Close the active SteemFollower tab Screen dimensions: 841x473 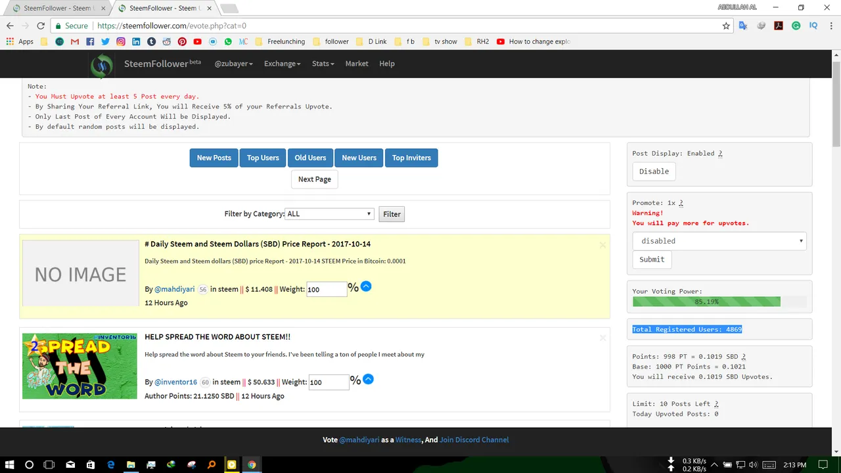pyautogui.click(x=209, y=9)
